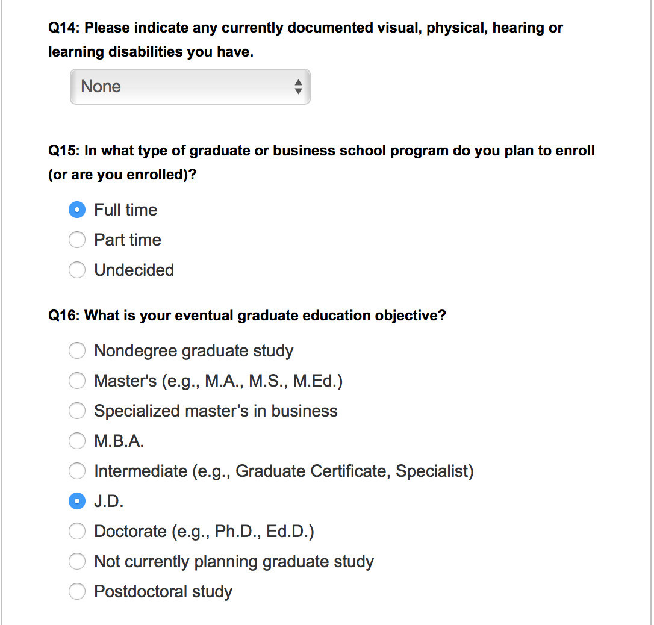
Task: Pick the Postdoctoral study option
Action: [77, 591]
